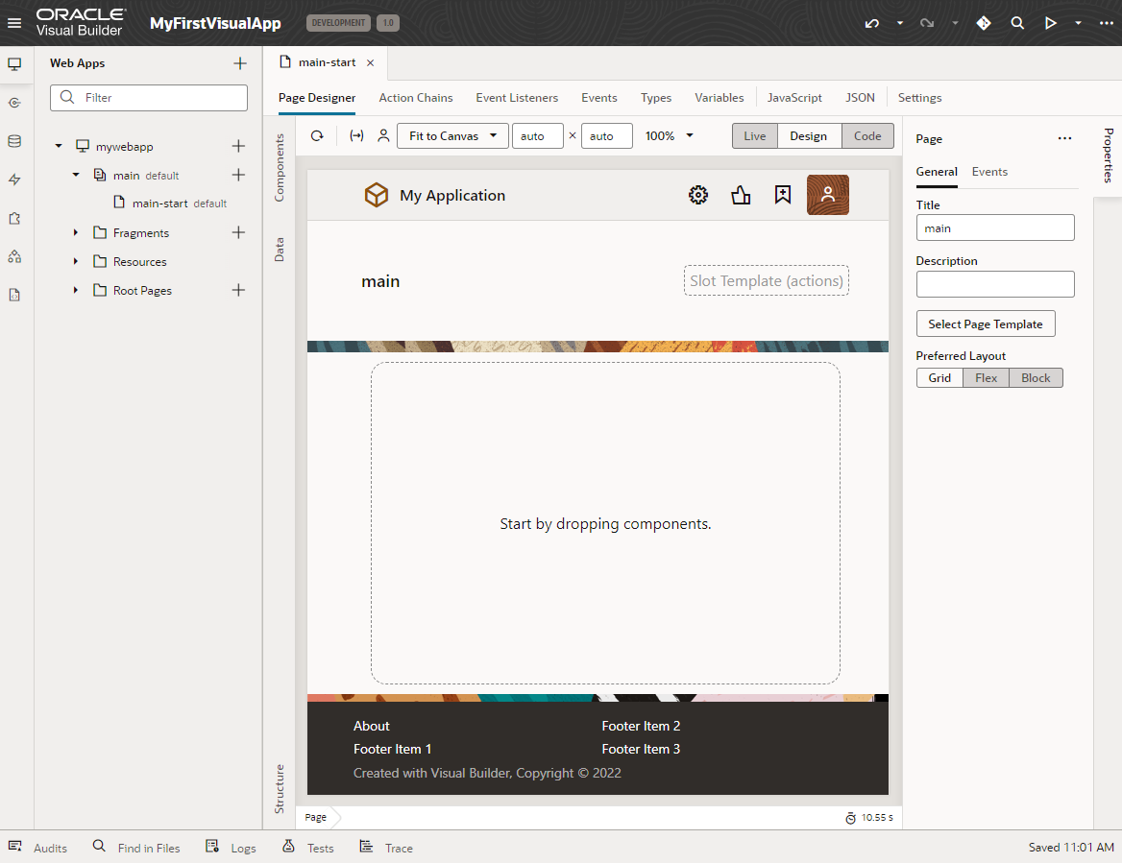Switch canvas to Live mode
This screenshot has height=863, width=1122.
pos(754,135)
